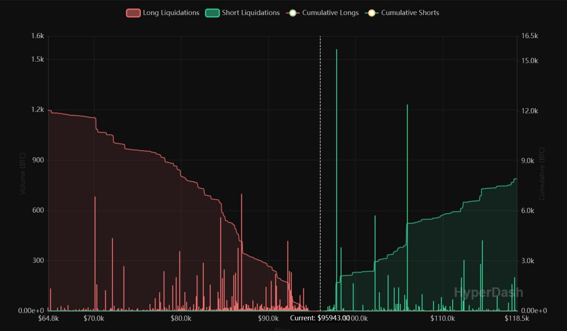Toggle the Cumulative Shorts legend text

(x=410, y=13)
